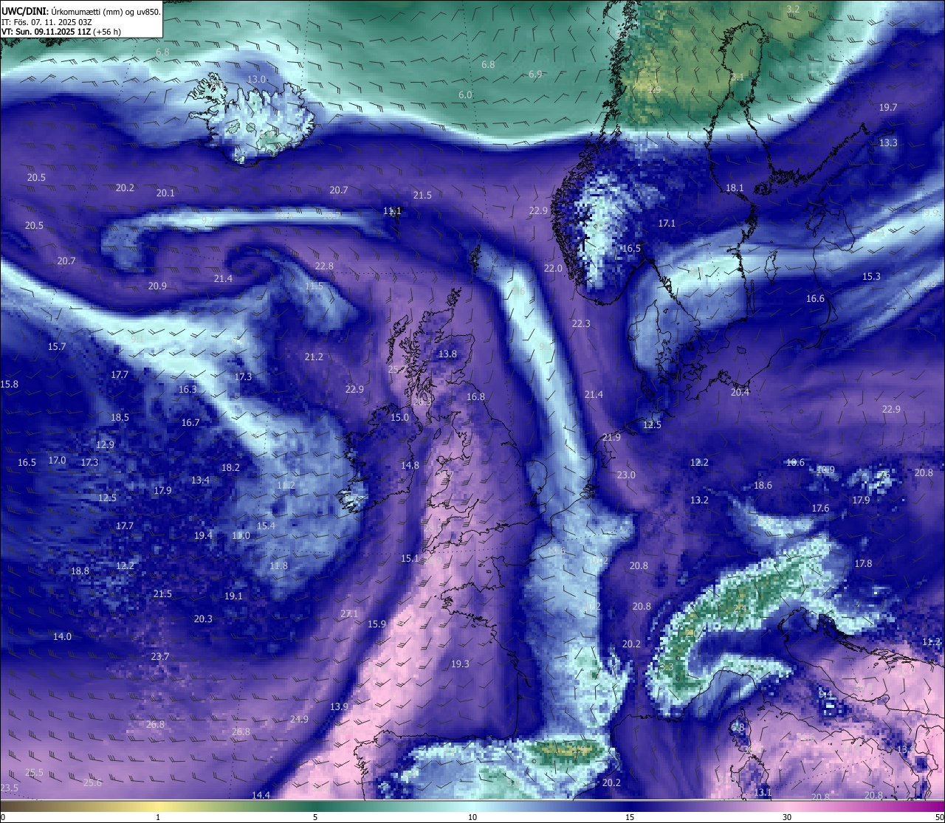Click the value 22.8 northwest of Scotland
Image resolution: width=945 pixels, height=823 pixels.
(324, 266)
